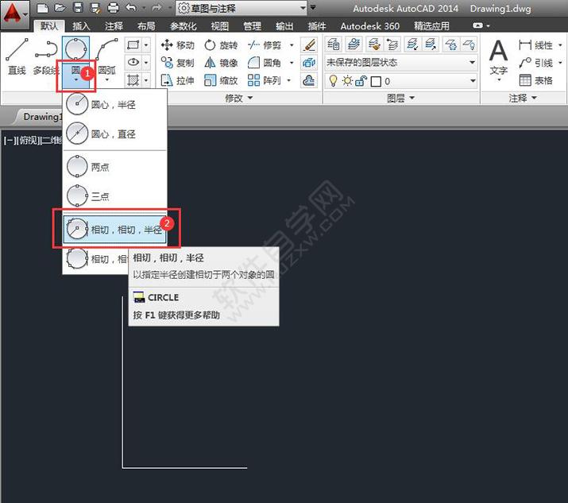Image resolution: width=568 pixels, height=503 pixels.
Task: Choose 2-Point (两点) circle option
Action: pos(114,167)
